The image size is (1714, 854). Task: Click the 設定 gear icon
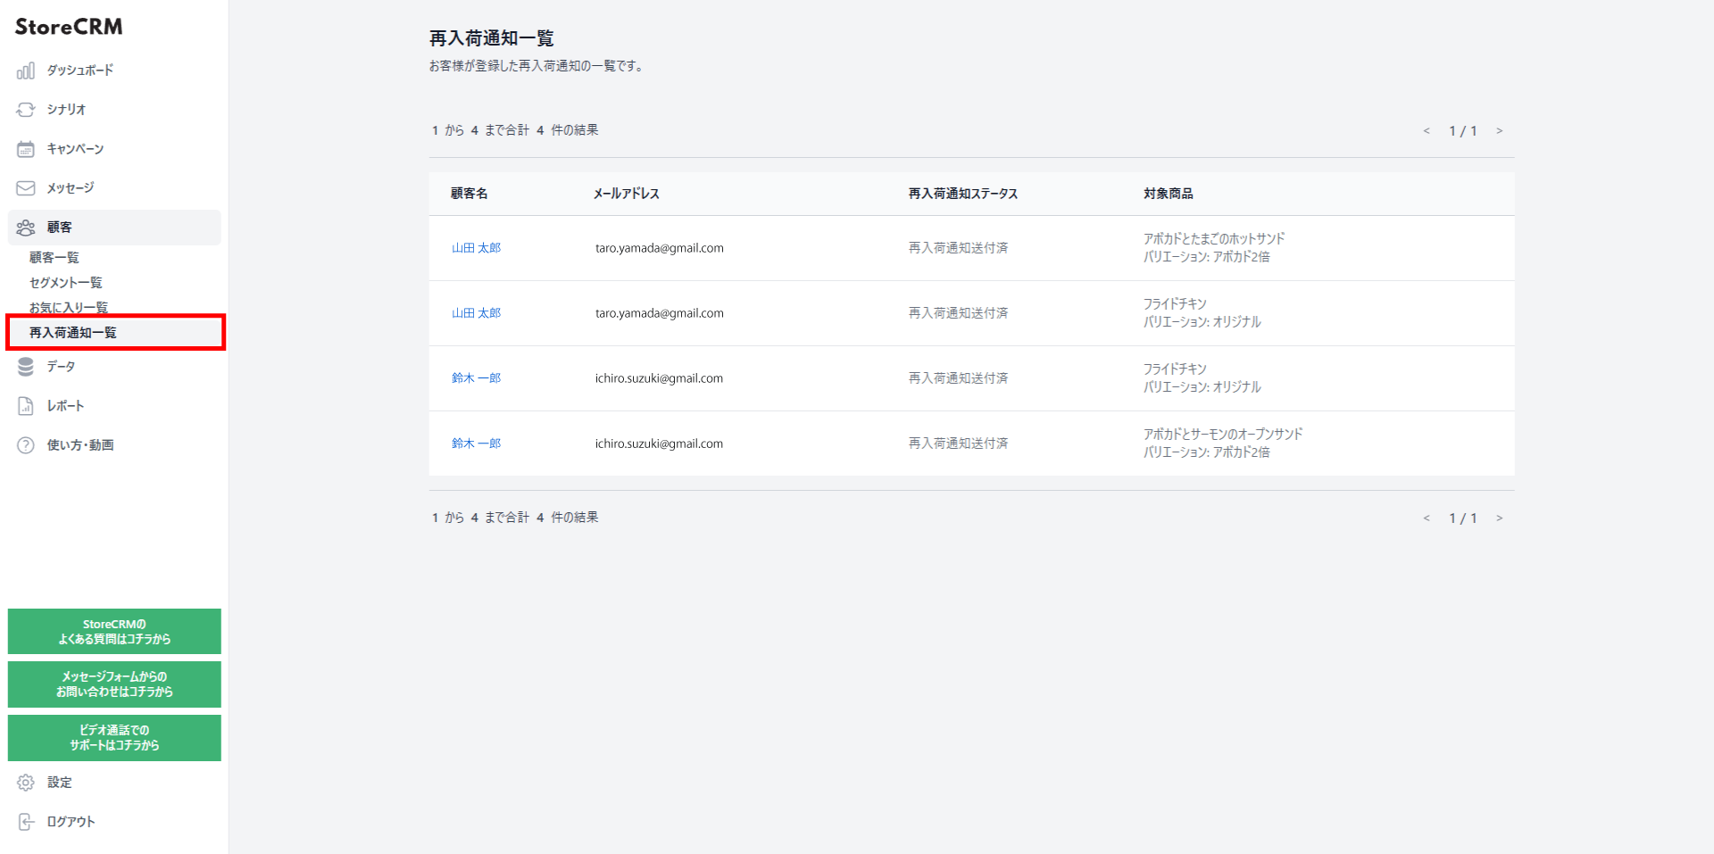pyautogui.click(x=26, y=783)
